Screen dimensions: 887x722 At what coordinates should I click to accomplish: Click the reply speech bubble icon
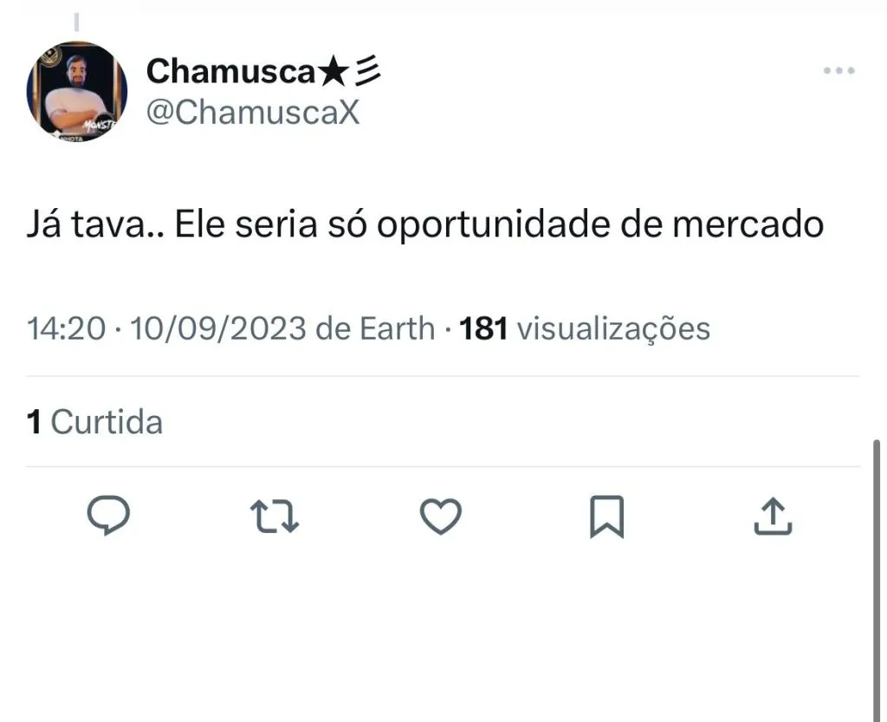(109, 517)
